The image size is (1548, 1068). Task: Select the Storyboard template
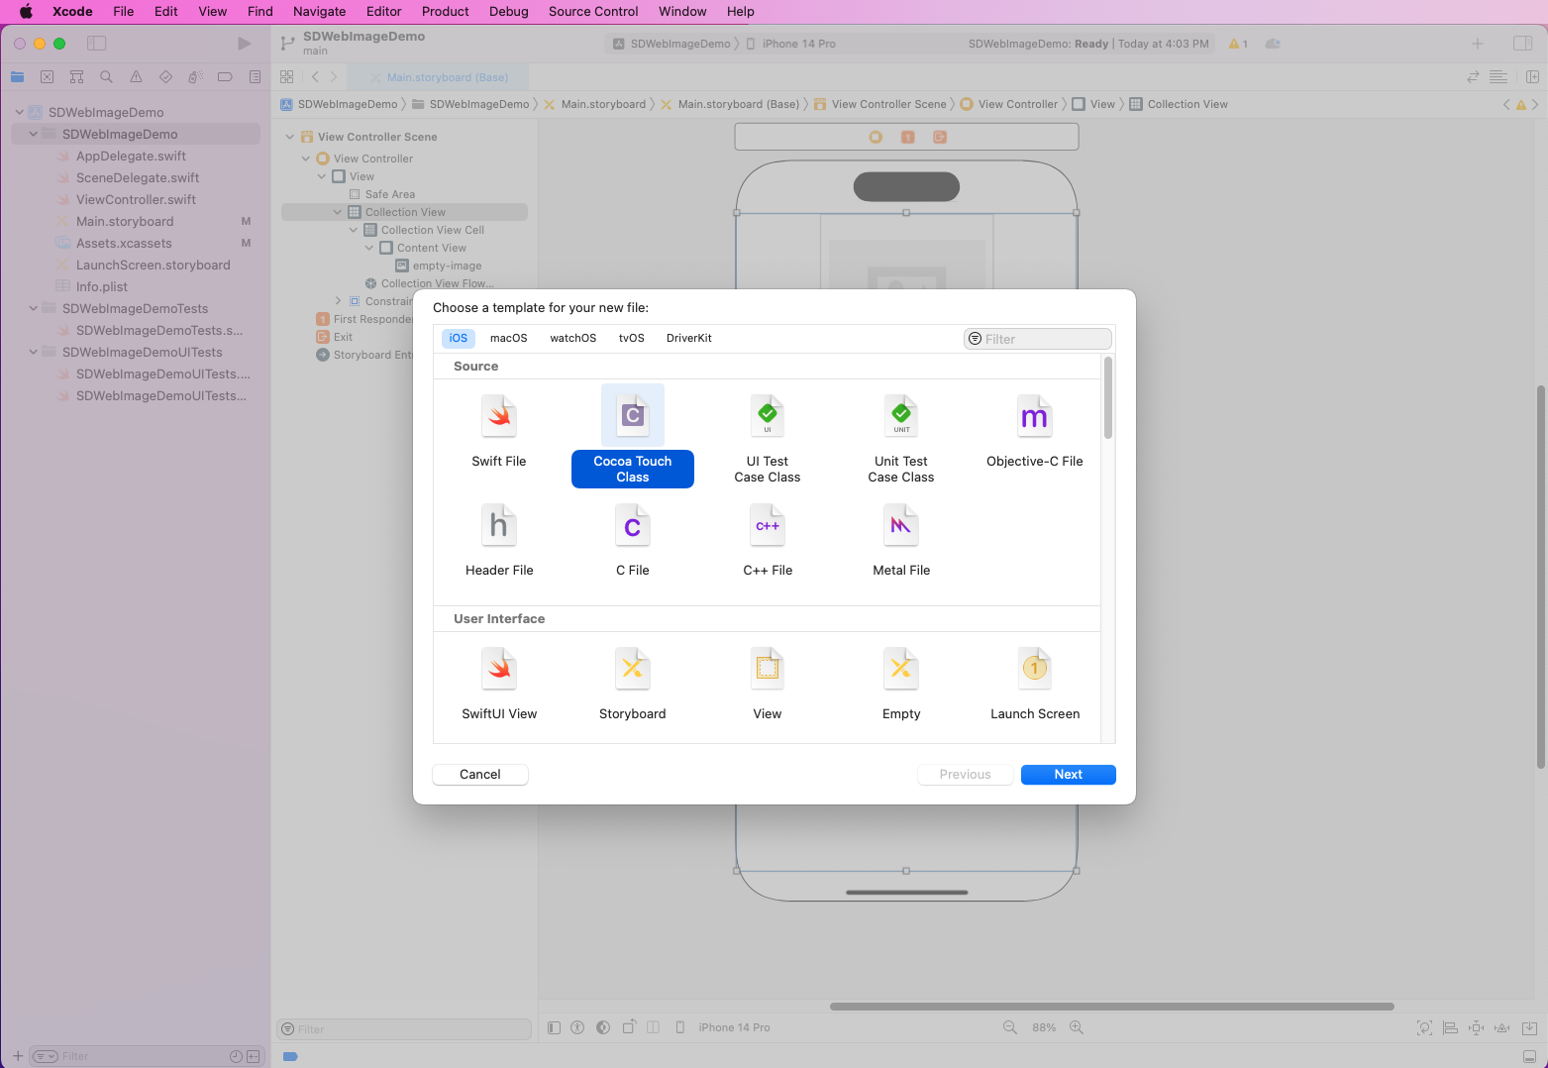(x=633, y=684)
